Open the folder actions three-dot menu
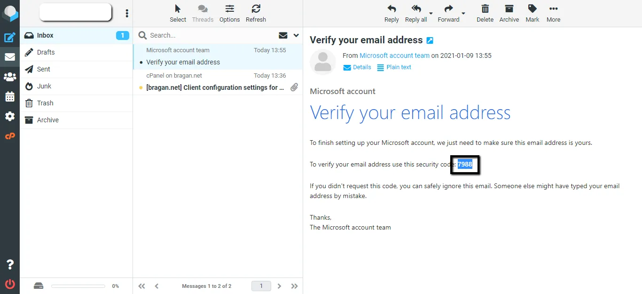This screenshot has width=642, height=294. pyautogui.click(x=127, y=13)
